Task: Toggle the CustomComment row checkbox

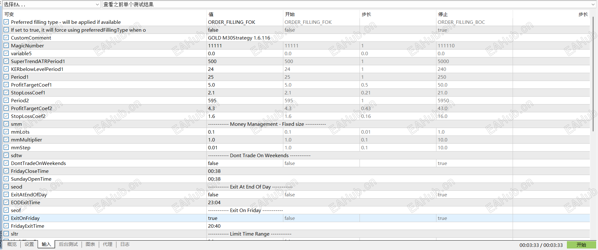Action: (x=6, y=38)
